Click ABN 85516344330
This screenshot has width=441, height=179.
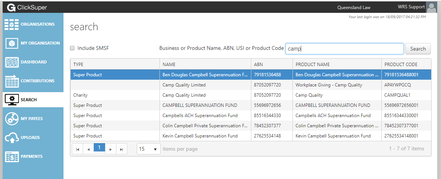[x=267, y=116]
